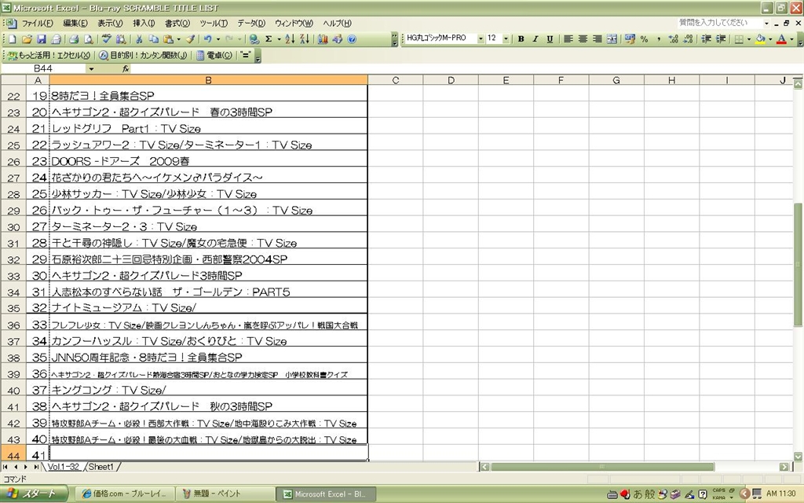Screen dimensions: 804x503
Task: Increase decimal places
Action: pyautogui.click(x=673, y=39)
